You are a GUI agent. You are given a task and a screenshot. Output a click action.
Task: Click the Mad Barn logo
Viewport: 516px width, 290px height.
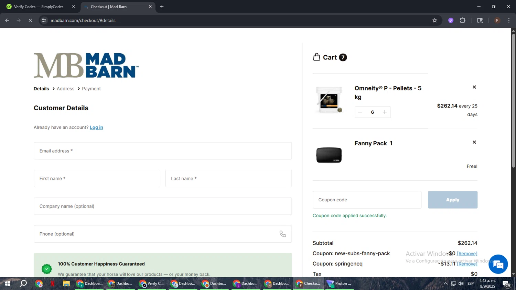coord(86,65)
